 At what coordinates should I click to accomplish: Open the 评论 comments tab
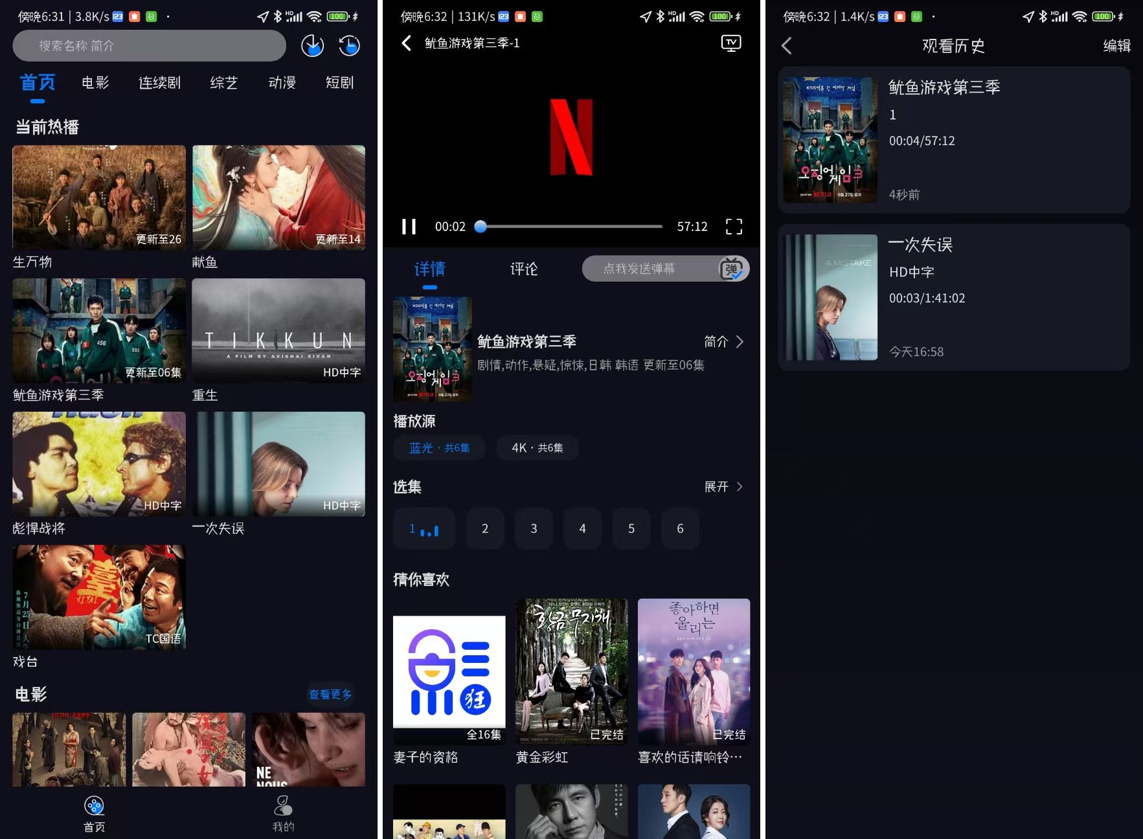pyautogui.click(x=524, y=269)
